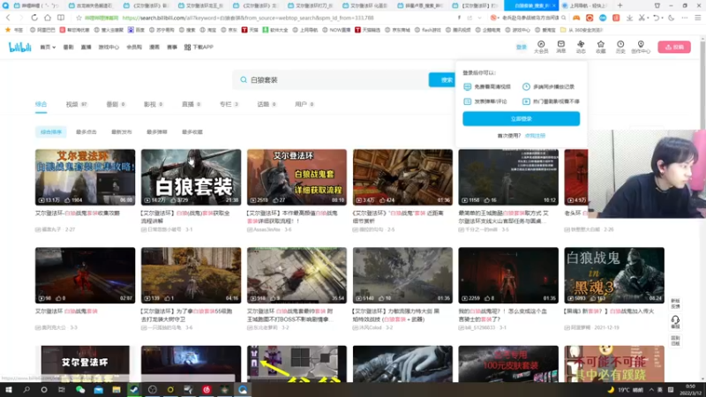Open the 百度 bookmark
Screen dimensions: 706x397
(137, 30)
